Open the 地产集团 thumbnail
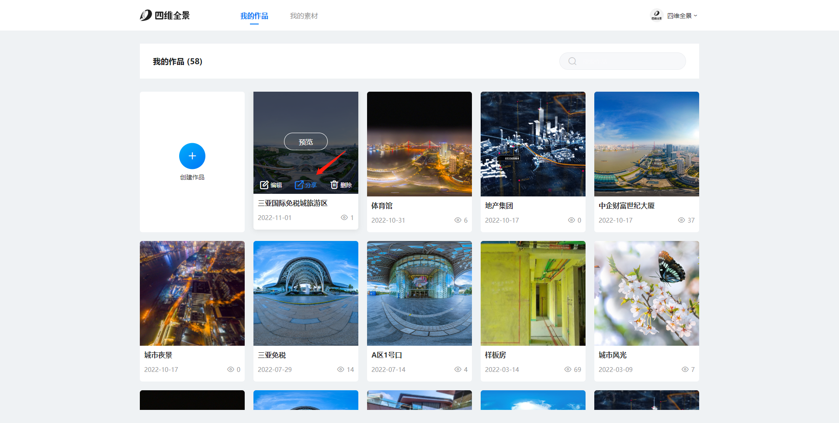 pos(533,144)
